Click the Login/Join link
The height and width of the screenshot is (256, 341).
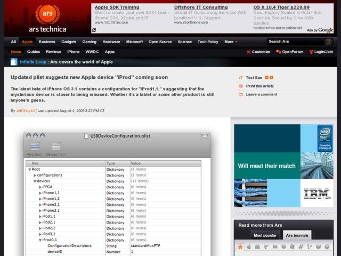(323, 52)
